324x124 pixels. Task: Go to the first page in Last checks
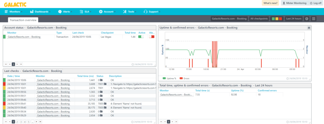pyautogui.click(x=6, y=122)
